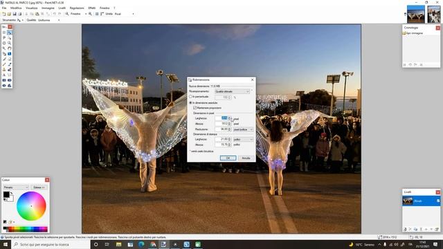Close the Ridimensiona dialog
443x249 pixels.
click(252, 80)
